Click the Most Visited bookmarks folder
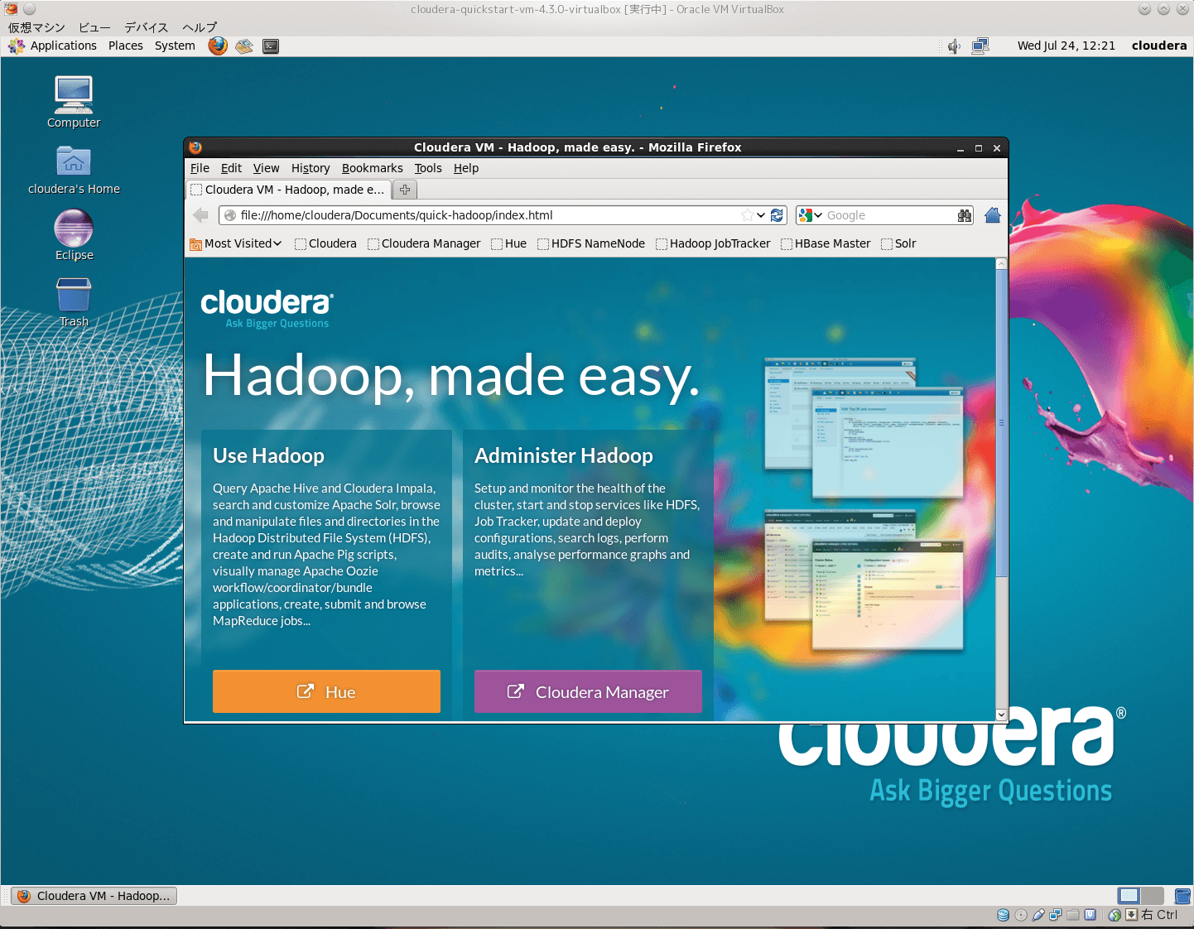 [236, 243]
